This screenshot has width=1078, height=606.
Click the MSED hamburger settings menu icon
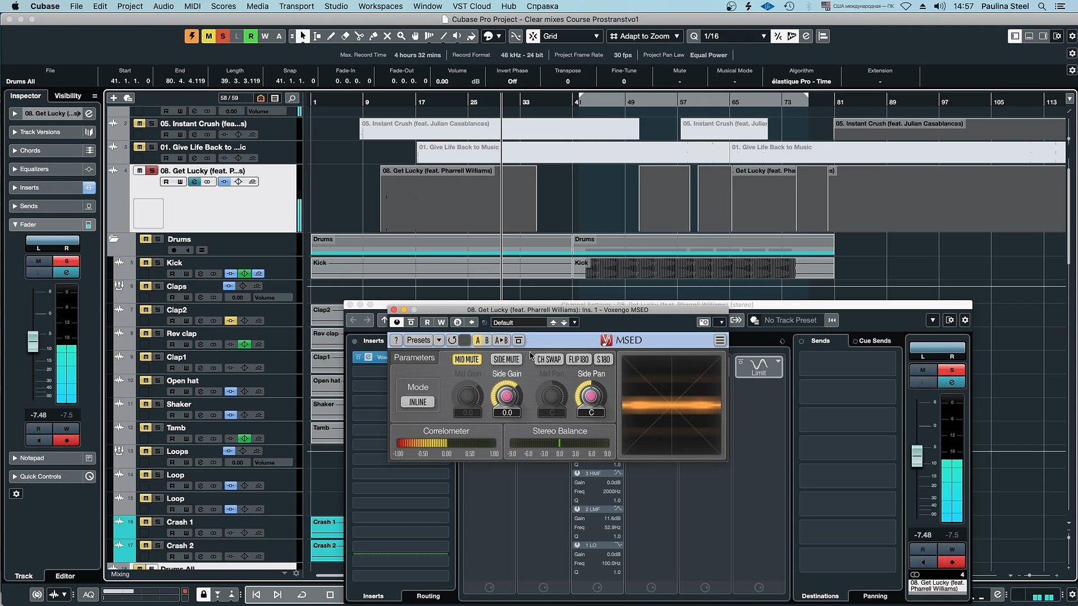click(x=720, y=341)
